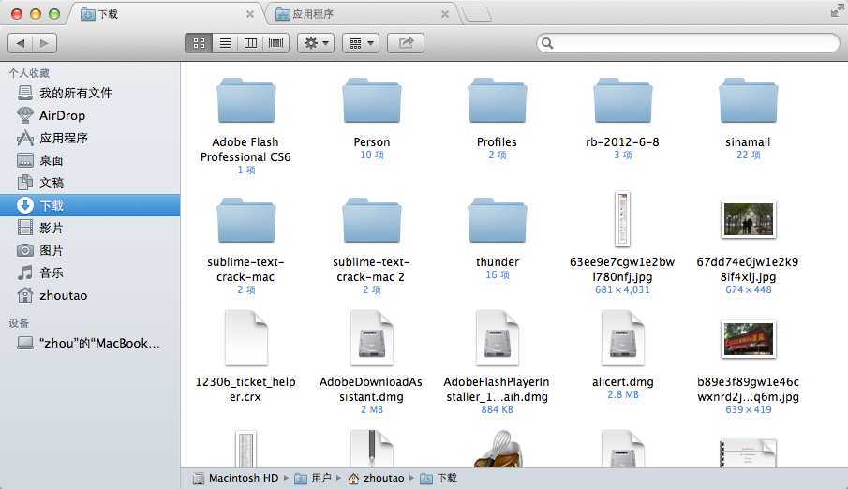Viewport: 848px width, 489px height.
Task: Click the thunder folder name label
Action: click(497, 262)
